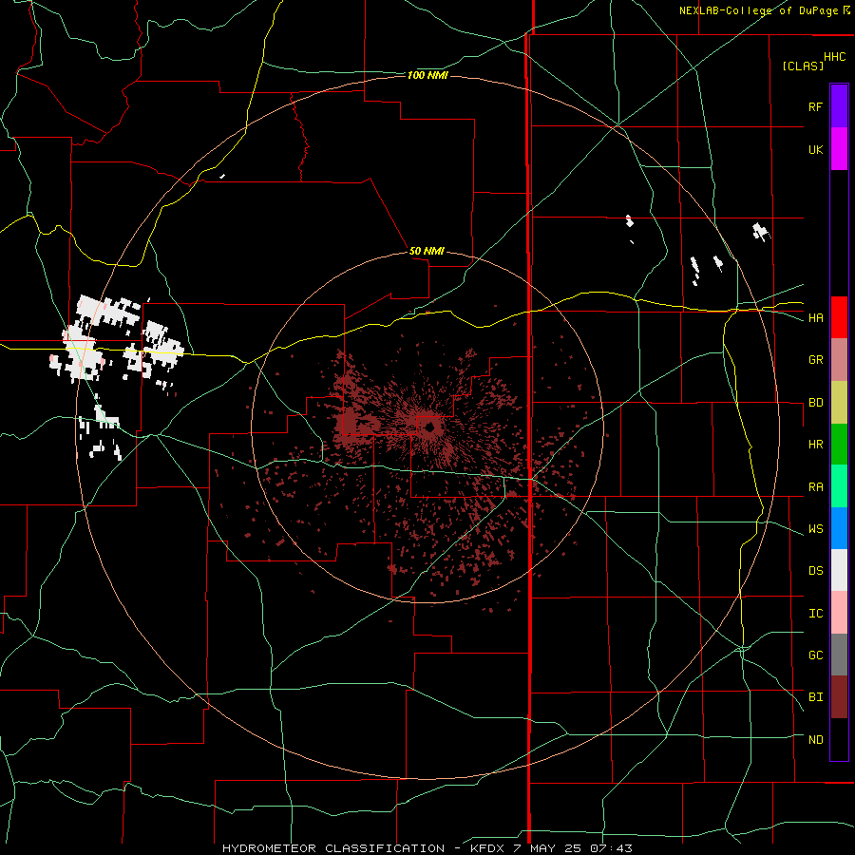The width and height of the screenshot is (855, 855).
Task: Click the 'WS' legend label
Action: tap(815, 529)
